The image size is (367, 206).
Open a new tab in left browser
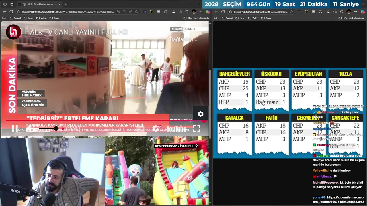(x=66, y=4)
